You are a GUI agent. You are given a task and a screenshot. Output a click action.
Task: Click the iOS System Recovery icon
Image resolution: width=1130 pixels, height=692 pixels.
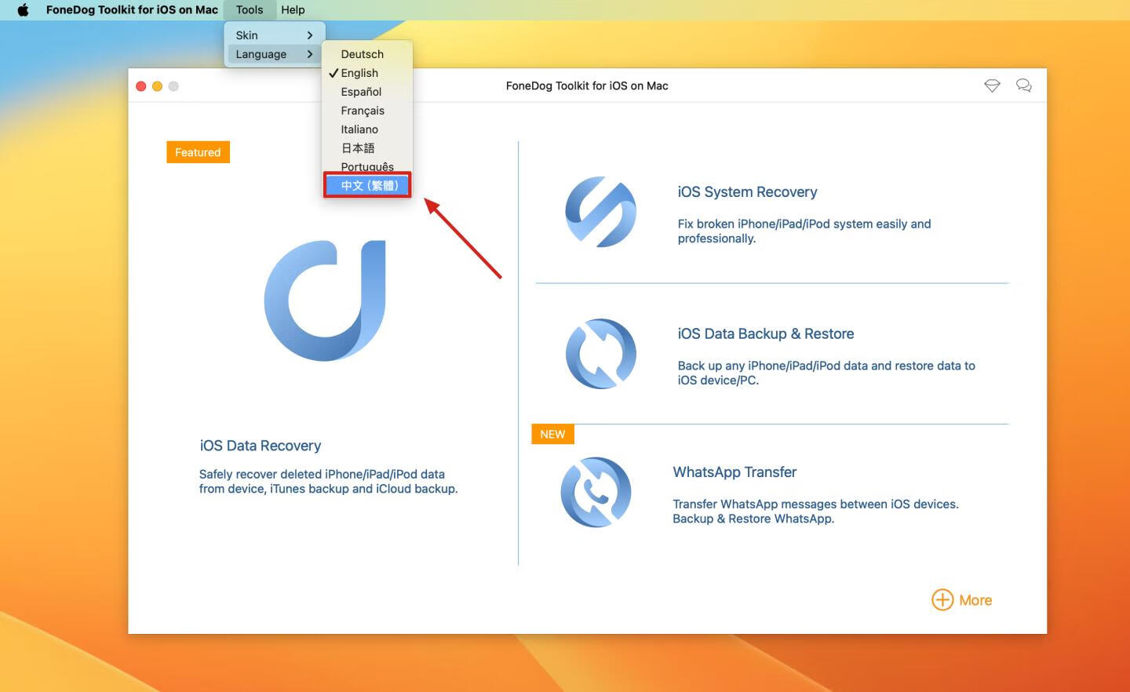click(x=601, y=212)
